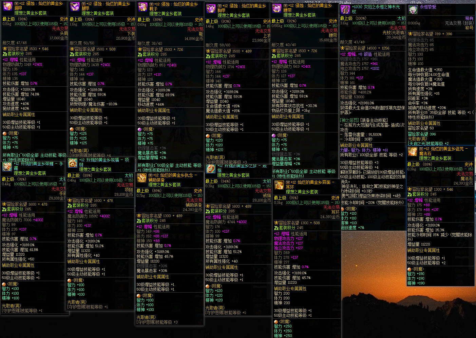Click the earring 耳环 item icon

pos(279,185)
